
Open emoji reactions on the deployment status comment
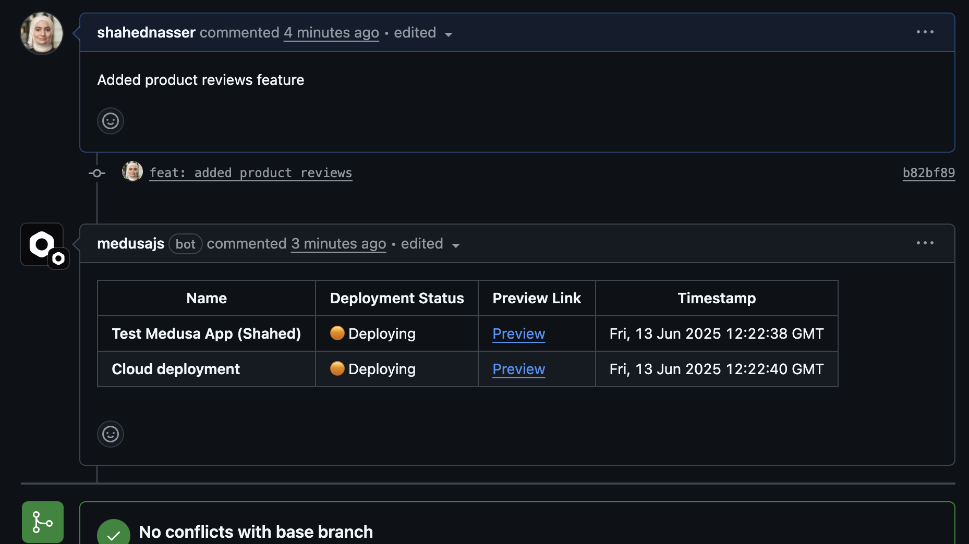pyautogui.click(x=110, y=434)
